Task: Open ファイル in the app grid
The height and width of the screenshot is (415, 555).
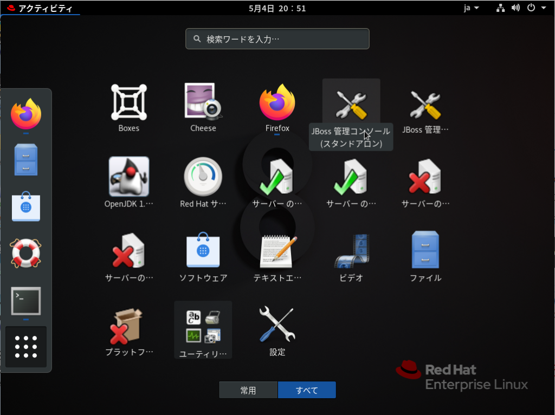Action: coord(425,256)
